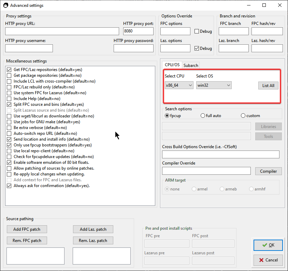This screenshot has width=288, height=271.
Task: Select the full auto search option
Action: coord(203,116)
